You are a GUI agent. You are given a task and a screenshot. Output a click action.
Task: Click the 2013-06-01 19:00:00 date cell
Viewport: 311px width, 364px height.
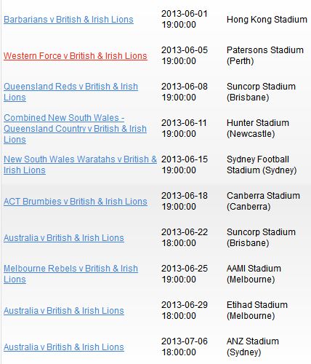click(185, 19)
